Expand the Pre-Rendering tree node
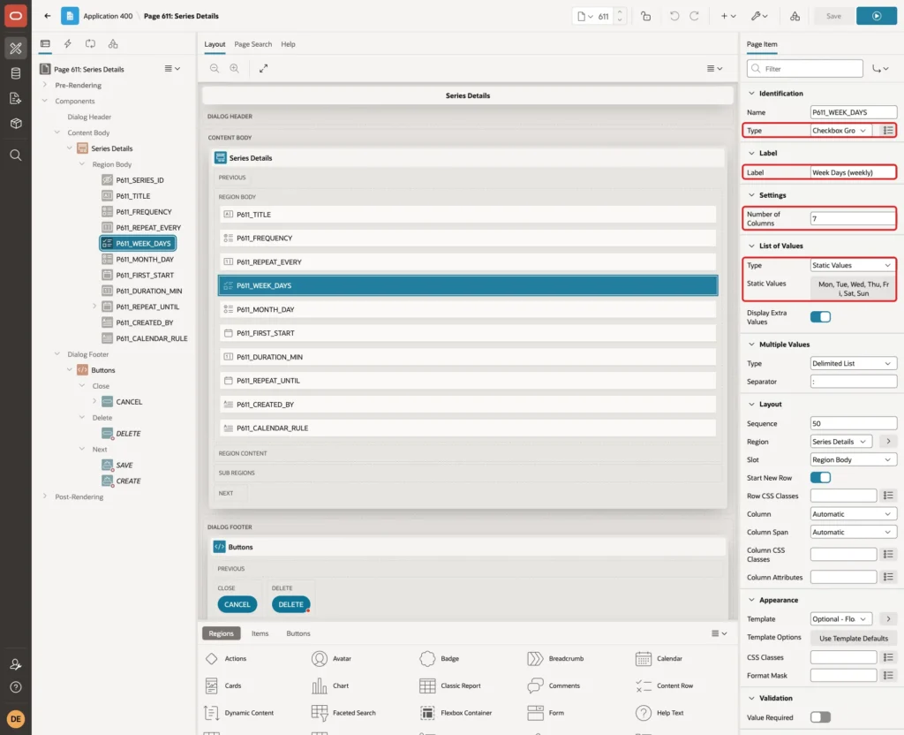Screen dimensions: 904x735 [x=45, y=85]
